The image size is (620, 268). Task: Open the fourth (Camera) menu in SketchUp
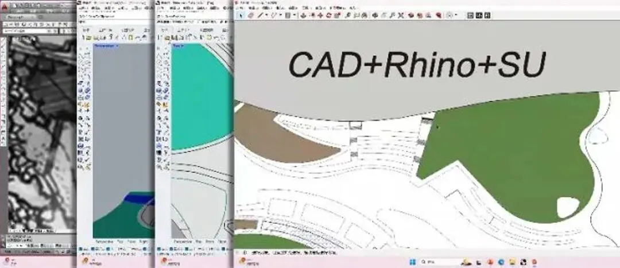[280, 7]
